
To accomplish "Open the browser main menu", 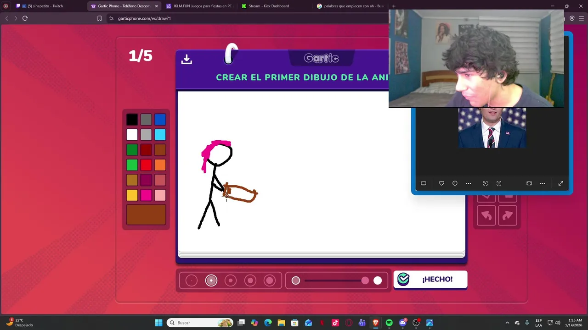I will (x=581, y=18).
